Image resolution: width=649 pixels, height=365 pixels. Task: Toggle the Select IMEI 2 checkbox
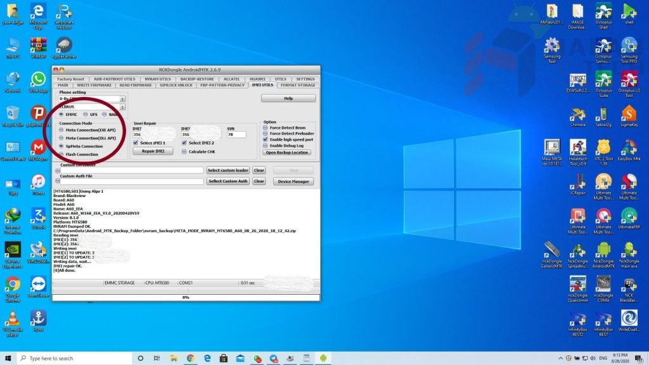coord(184,143)
